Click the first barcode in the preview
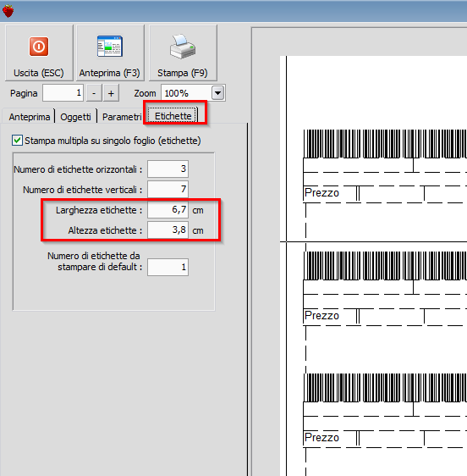This screenshot has height=476, width=467. (385, 144)
